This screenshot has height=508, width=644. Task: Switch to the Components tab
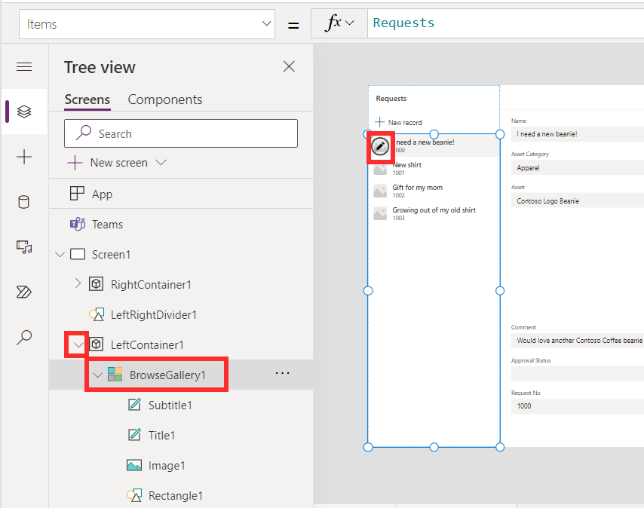tap(165, 99)
